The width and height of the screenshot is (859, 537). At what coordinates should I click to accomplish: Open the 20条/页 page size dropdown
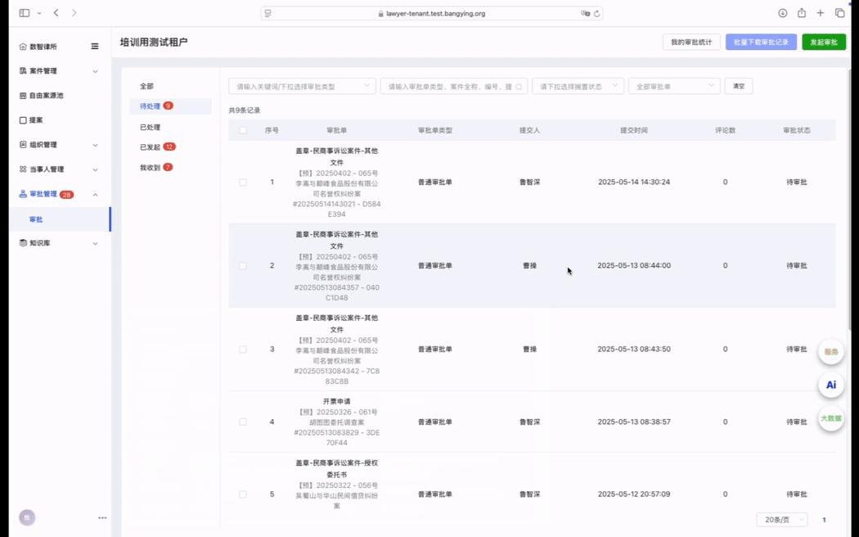(x=782, y=520)
